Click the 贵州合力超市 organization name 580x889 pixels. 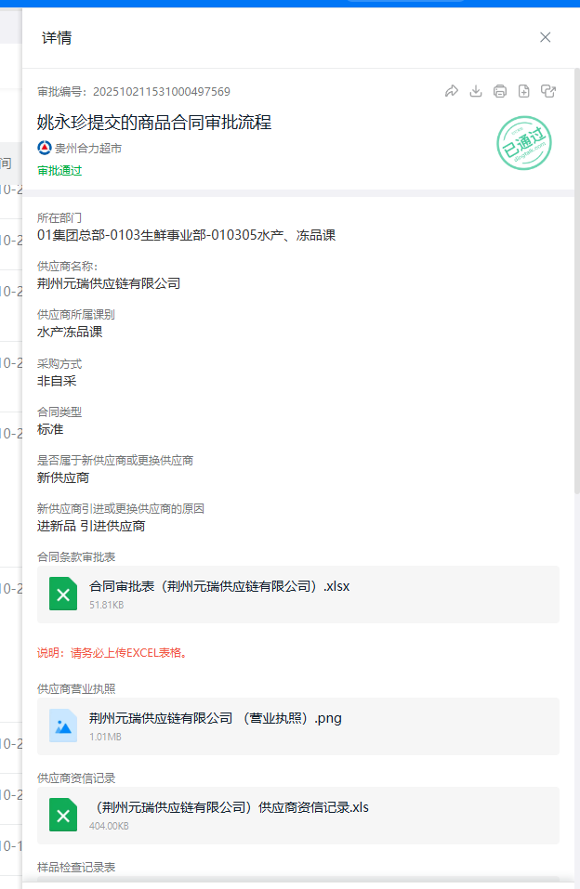tap(88, 148)
